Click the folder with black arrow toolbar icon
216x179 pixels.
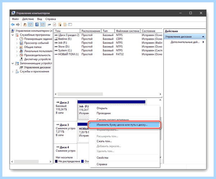[x=60, y=24]
